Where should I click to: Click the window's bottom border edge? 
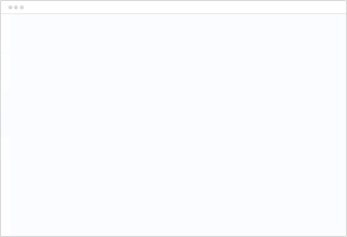(173, 236)
